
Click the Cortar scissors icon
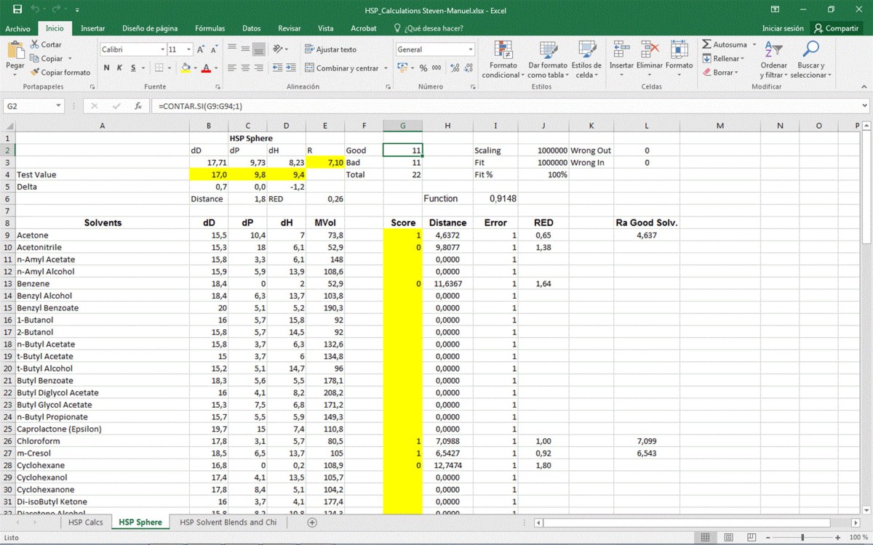(x=35, y=44)
